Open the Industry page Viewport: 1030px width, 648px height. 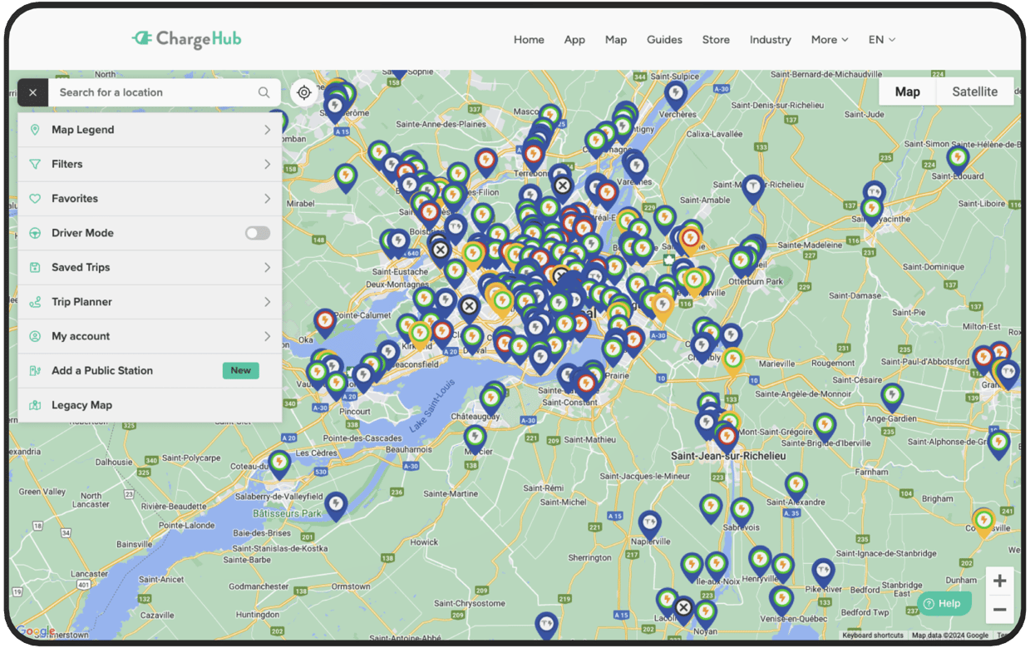click(771, 39)
